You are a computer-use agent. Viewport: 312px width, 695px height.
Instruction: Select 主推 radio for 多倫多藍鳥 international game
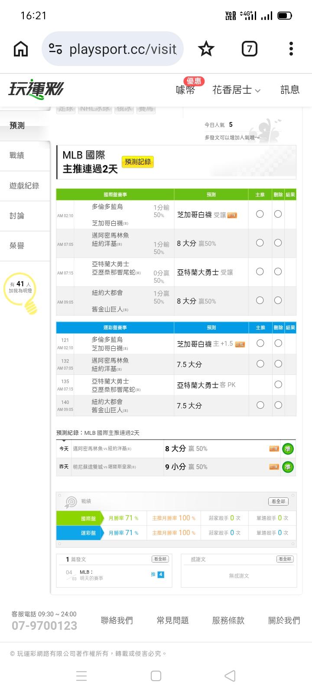pos(260,214)
